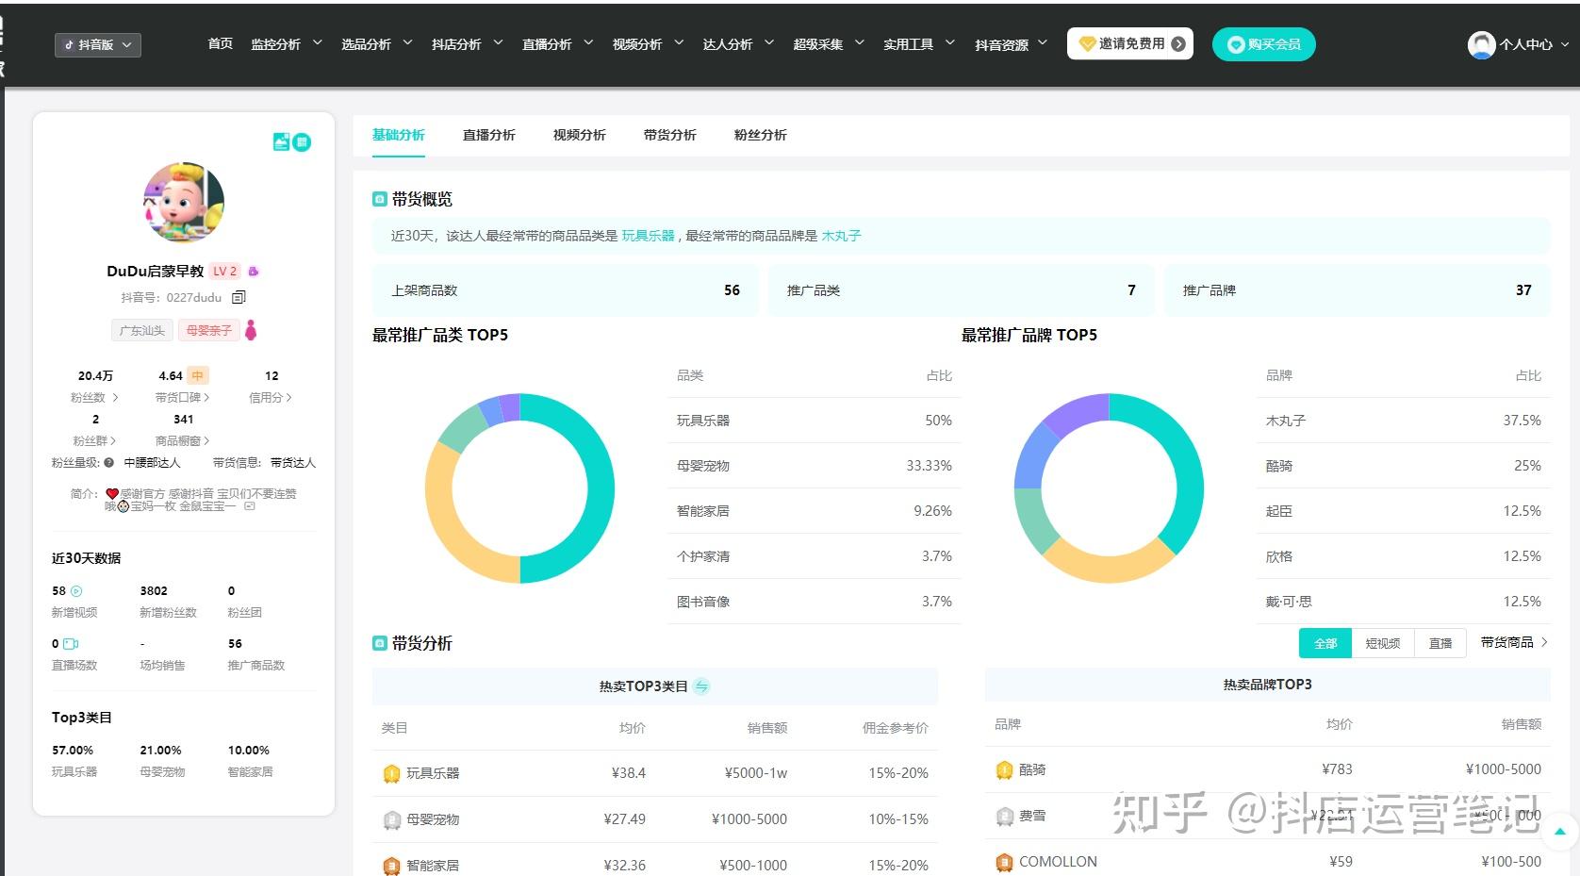The height and width of the screenshot is (876, 1580).
Task: Click the question mark icon beside 粉丝量级
Action: (109, 463)
